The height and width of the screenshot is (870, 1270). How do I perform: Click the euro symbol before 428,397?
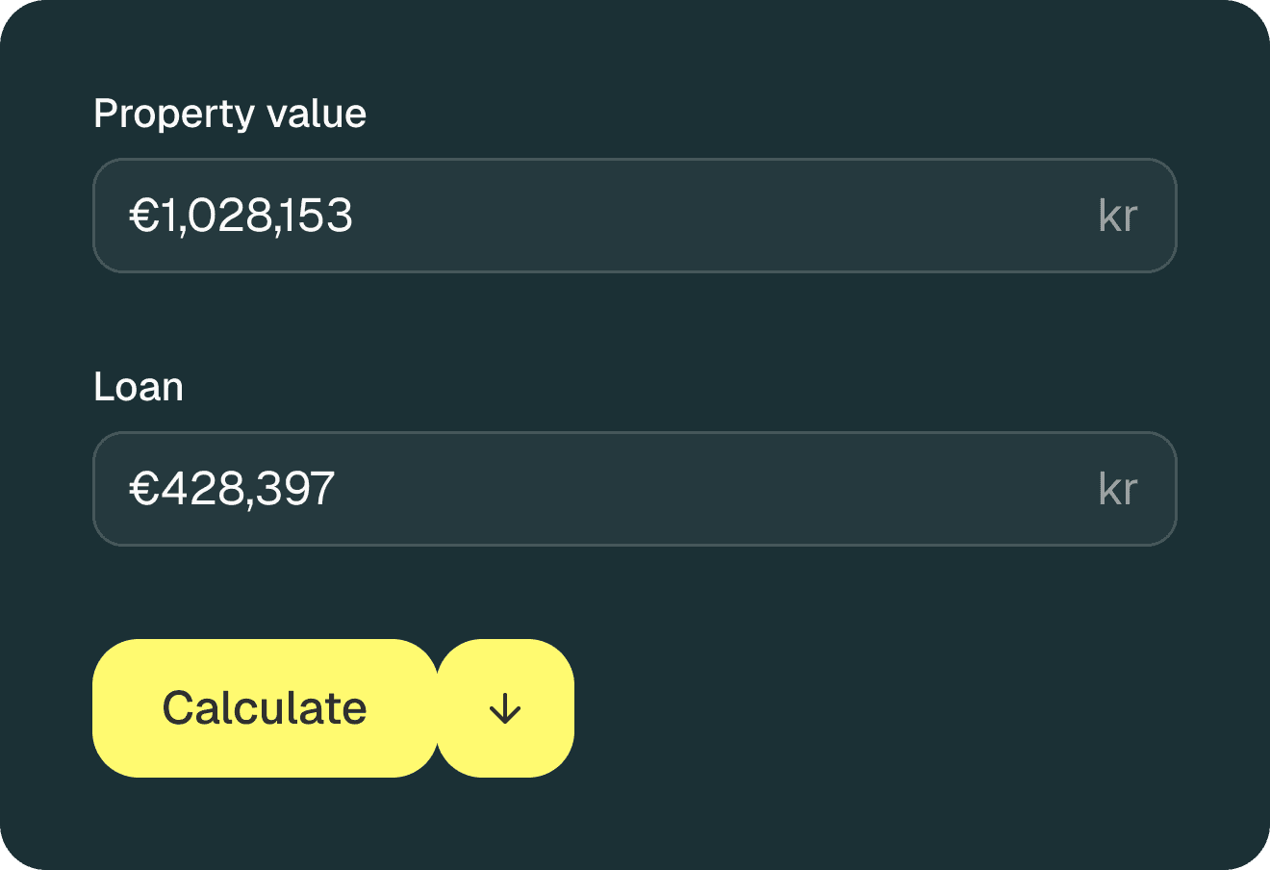click(x=144, y=489)
